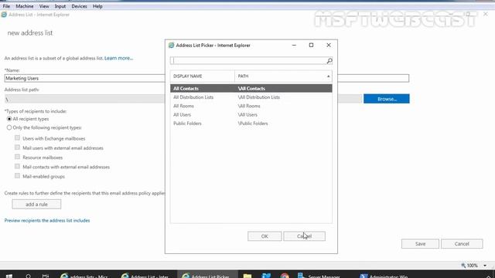Select the All Rooms row

point(251,106)
